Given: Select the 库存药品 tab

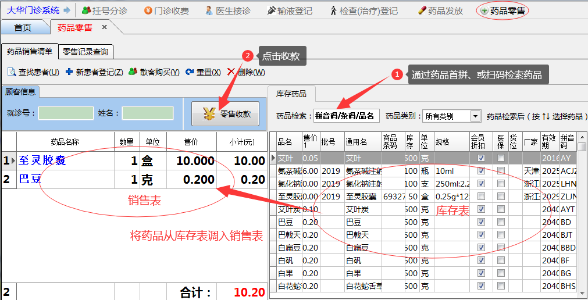Looking at the screenshot, I should (x=291, y=94).
